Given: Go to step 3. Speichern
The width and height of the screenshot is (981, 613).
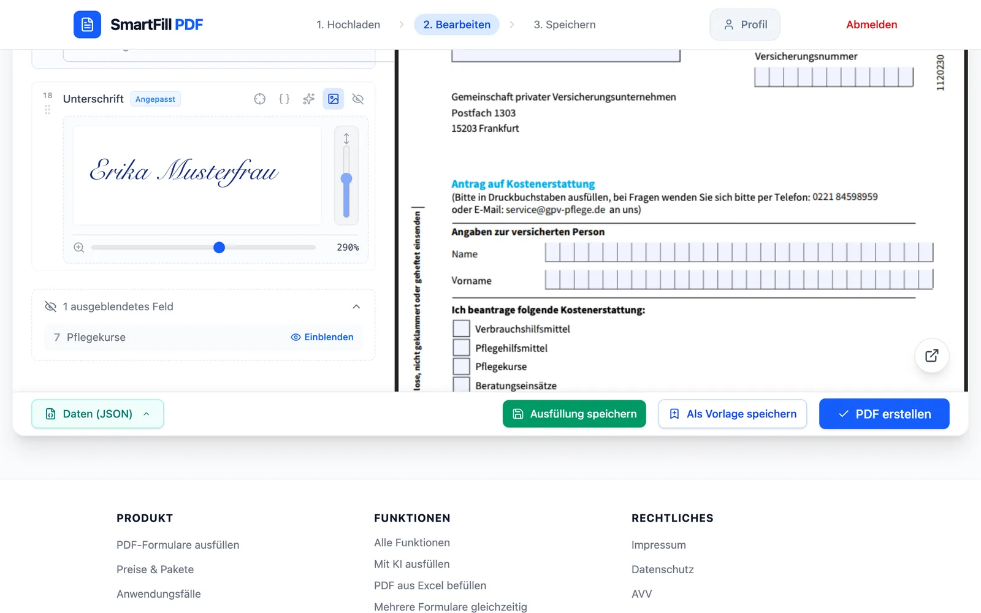Looking at the screenshot, I should point(565,25).
